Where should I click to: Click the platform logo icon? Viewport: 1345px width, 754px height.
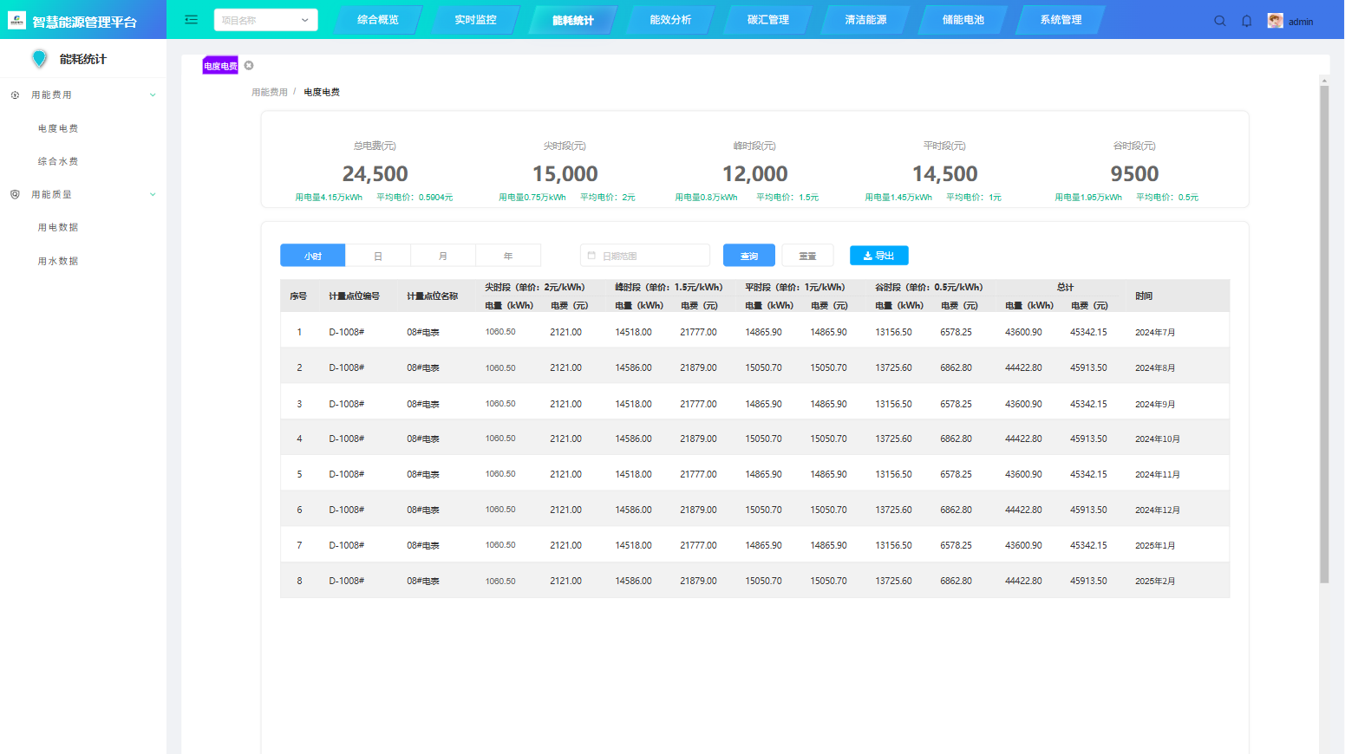pos(16,20)
